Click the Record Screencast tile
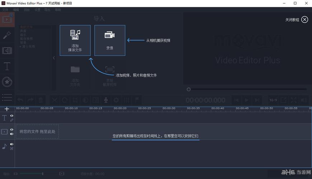Viewport: 312px width, 179px height. click(x=110, y=76)
